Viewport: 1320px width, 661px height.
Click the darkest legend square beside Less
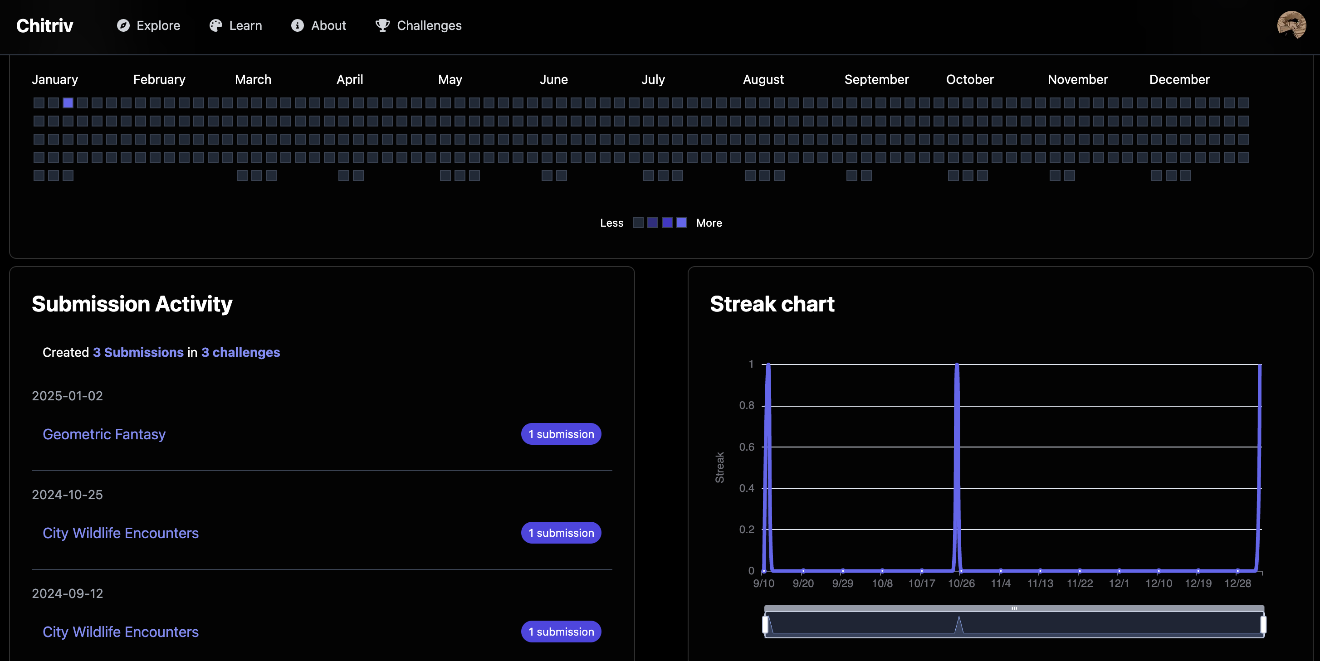click(x=638, y=223)
